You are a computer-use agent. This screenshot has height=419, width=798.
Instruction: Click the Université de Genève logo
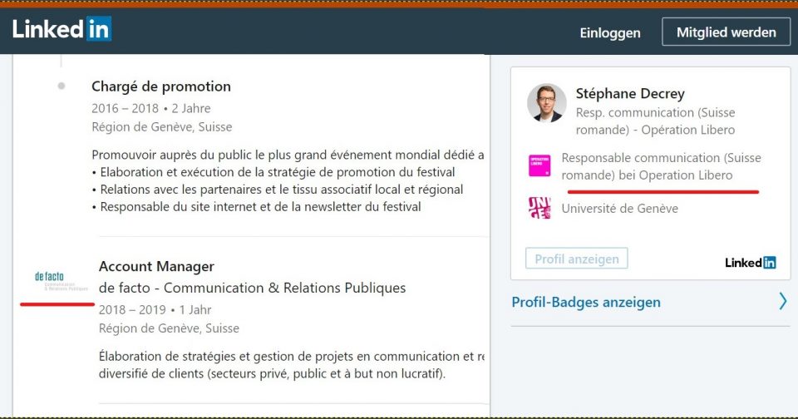[539, 208]
